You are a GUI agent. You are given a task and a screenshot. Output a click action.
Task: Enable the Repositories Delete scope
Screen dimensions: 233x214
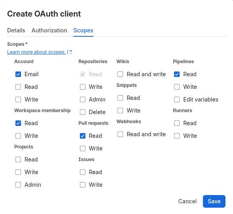(x=83, y=112)
